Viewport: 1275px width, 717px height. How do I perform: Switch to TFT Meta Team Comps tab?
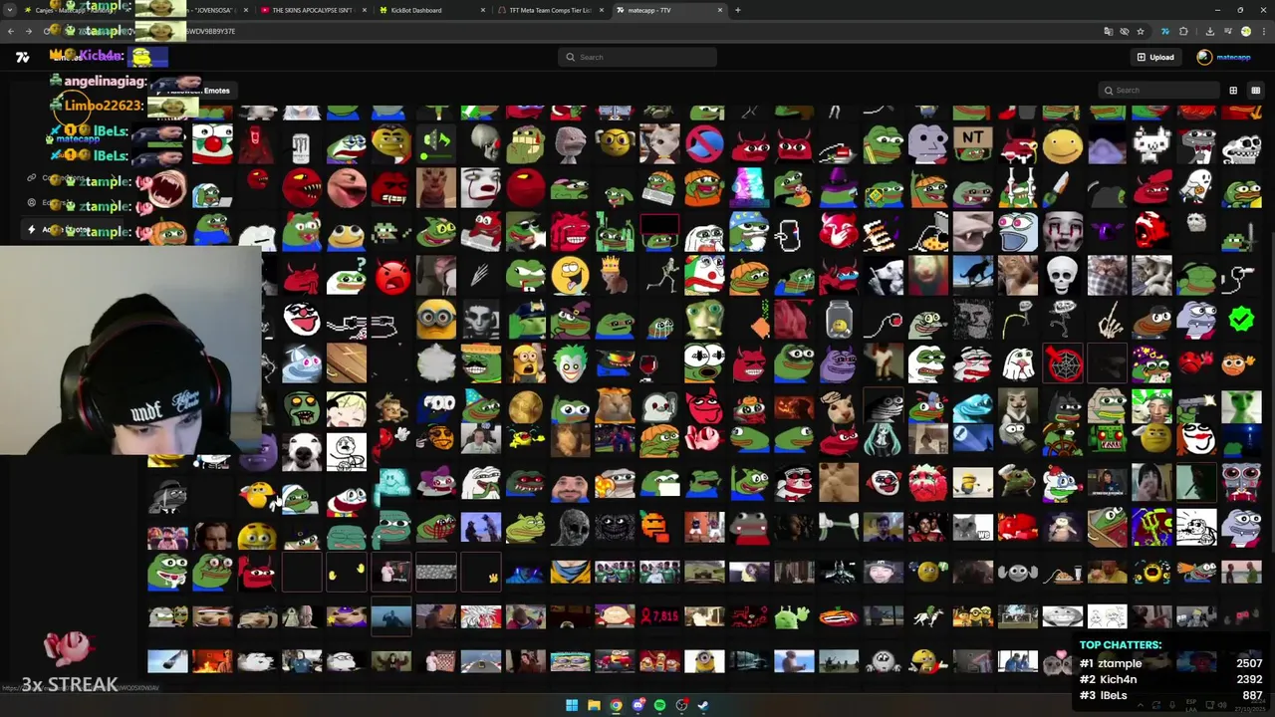point(551,10)
